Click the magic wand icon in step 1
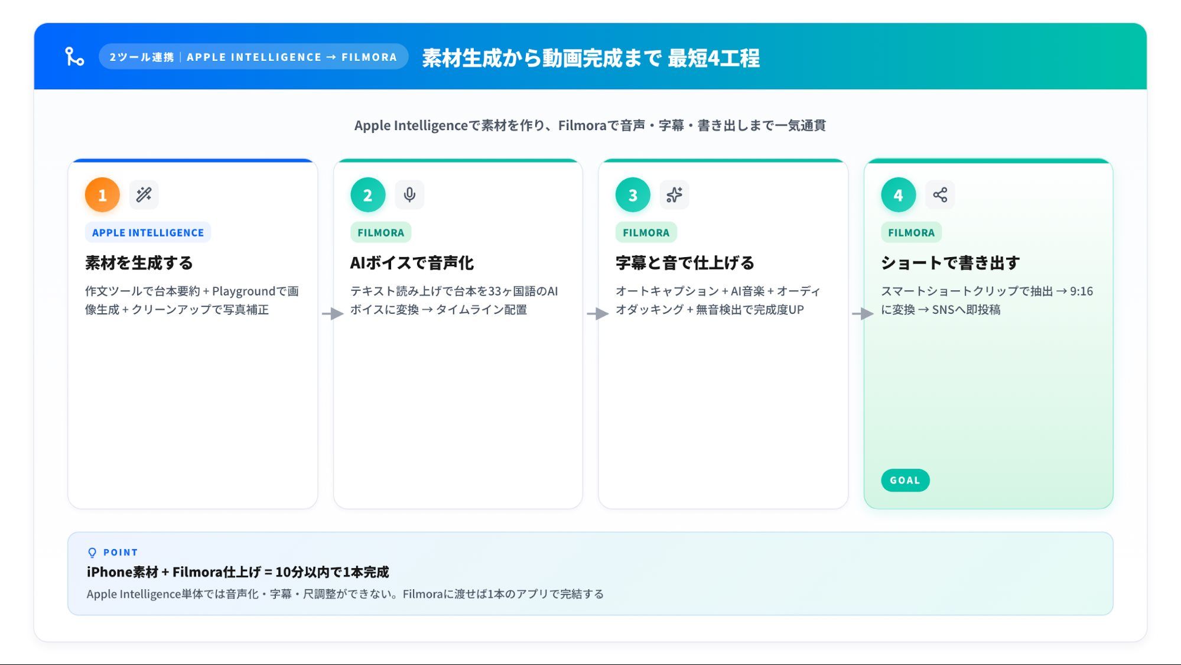This screenshot has height=665, width=1181. 144,194
